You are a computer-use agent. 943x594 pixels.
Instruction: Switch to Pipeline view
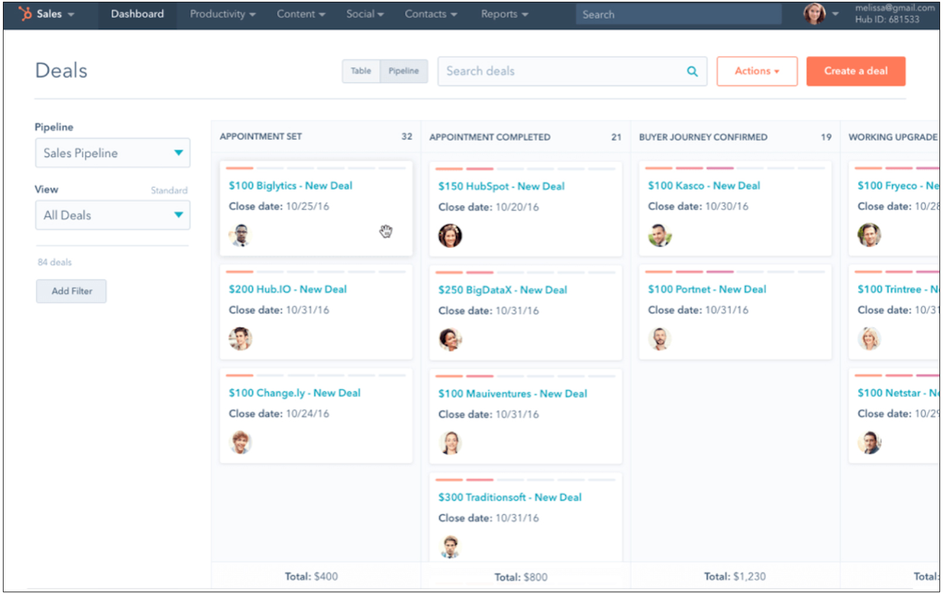click(404, 71)
